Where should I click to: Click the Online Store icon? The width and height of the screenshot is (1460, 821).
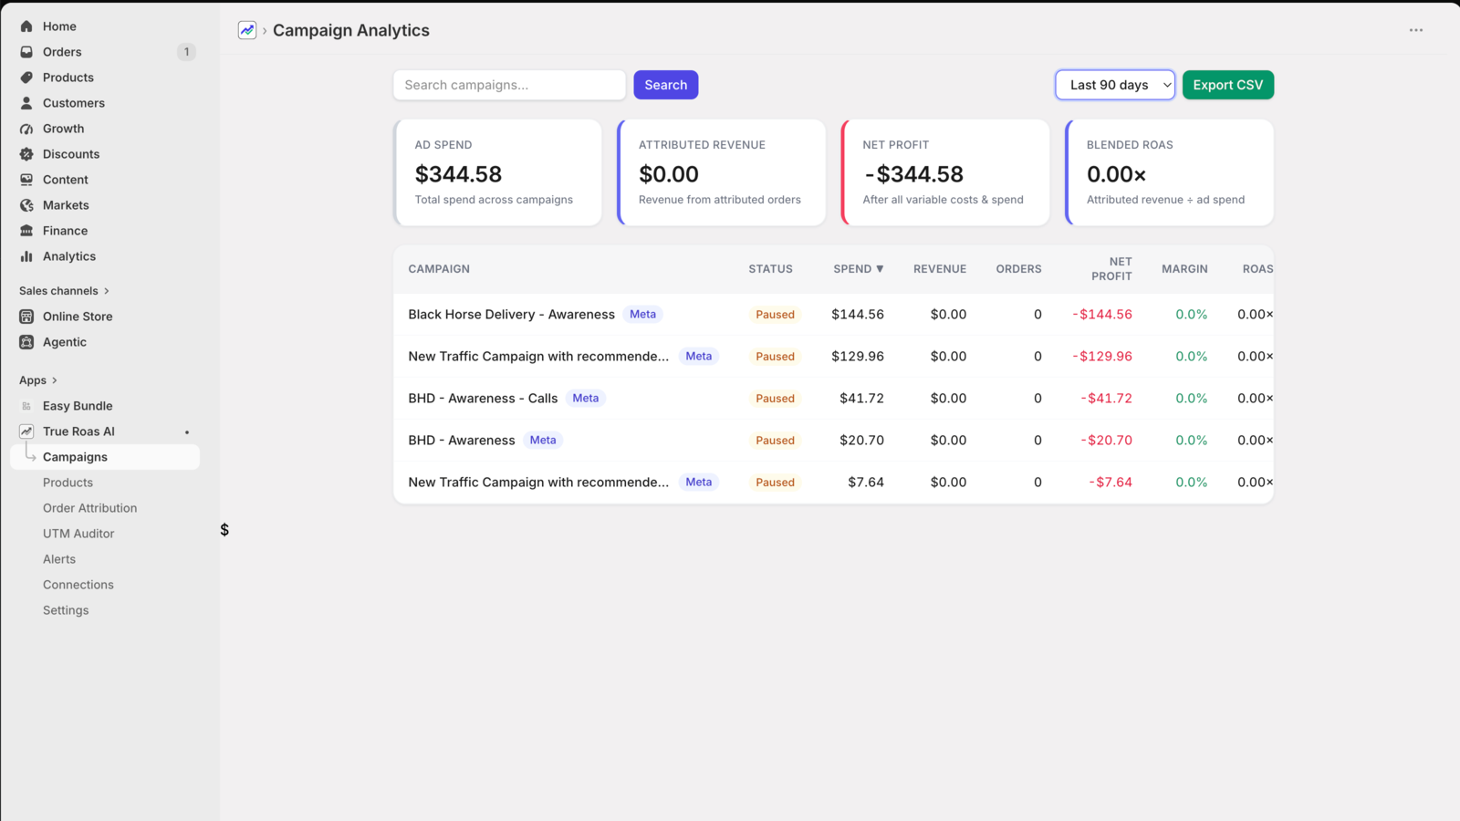pos(26,317)
